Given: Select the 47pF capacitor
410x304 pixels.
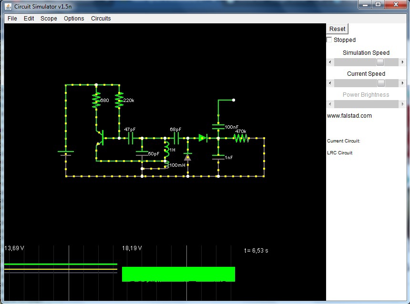Looking at the screenshot, I should click(131, 138).
